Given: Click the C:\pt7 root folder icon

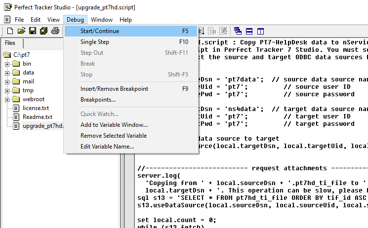Looking at the screenshot, I should coord(7,55).
